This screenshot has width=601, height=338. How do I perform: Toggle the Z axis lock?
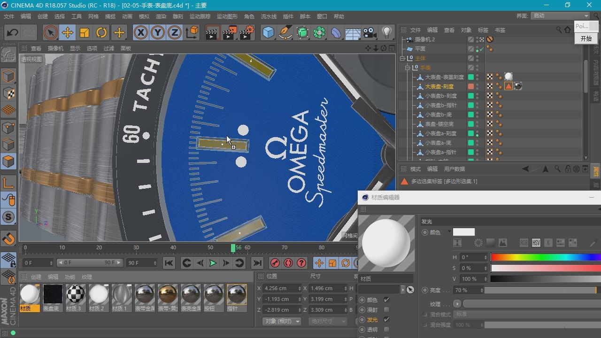point(175,32)
